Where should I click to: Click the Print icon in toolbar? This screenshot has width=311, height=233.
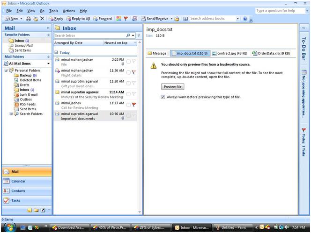29,19
